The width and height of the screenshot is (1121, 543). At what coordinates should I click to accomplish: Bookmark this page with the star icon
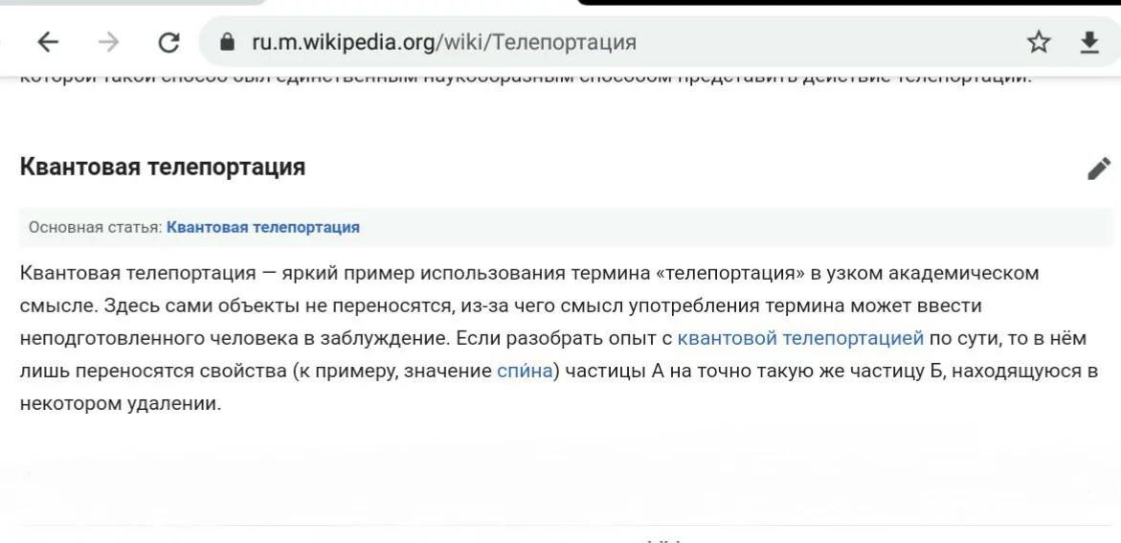(x=1039, y=42)
